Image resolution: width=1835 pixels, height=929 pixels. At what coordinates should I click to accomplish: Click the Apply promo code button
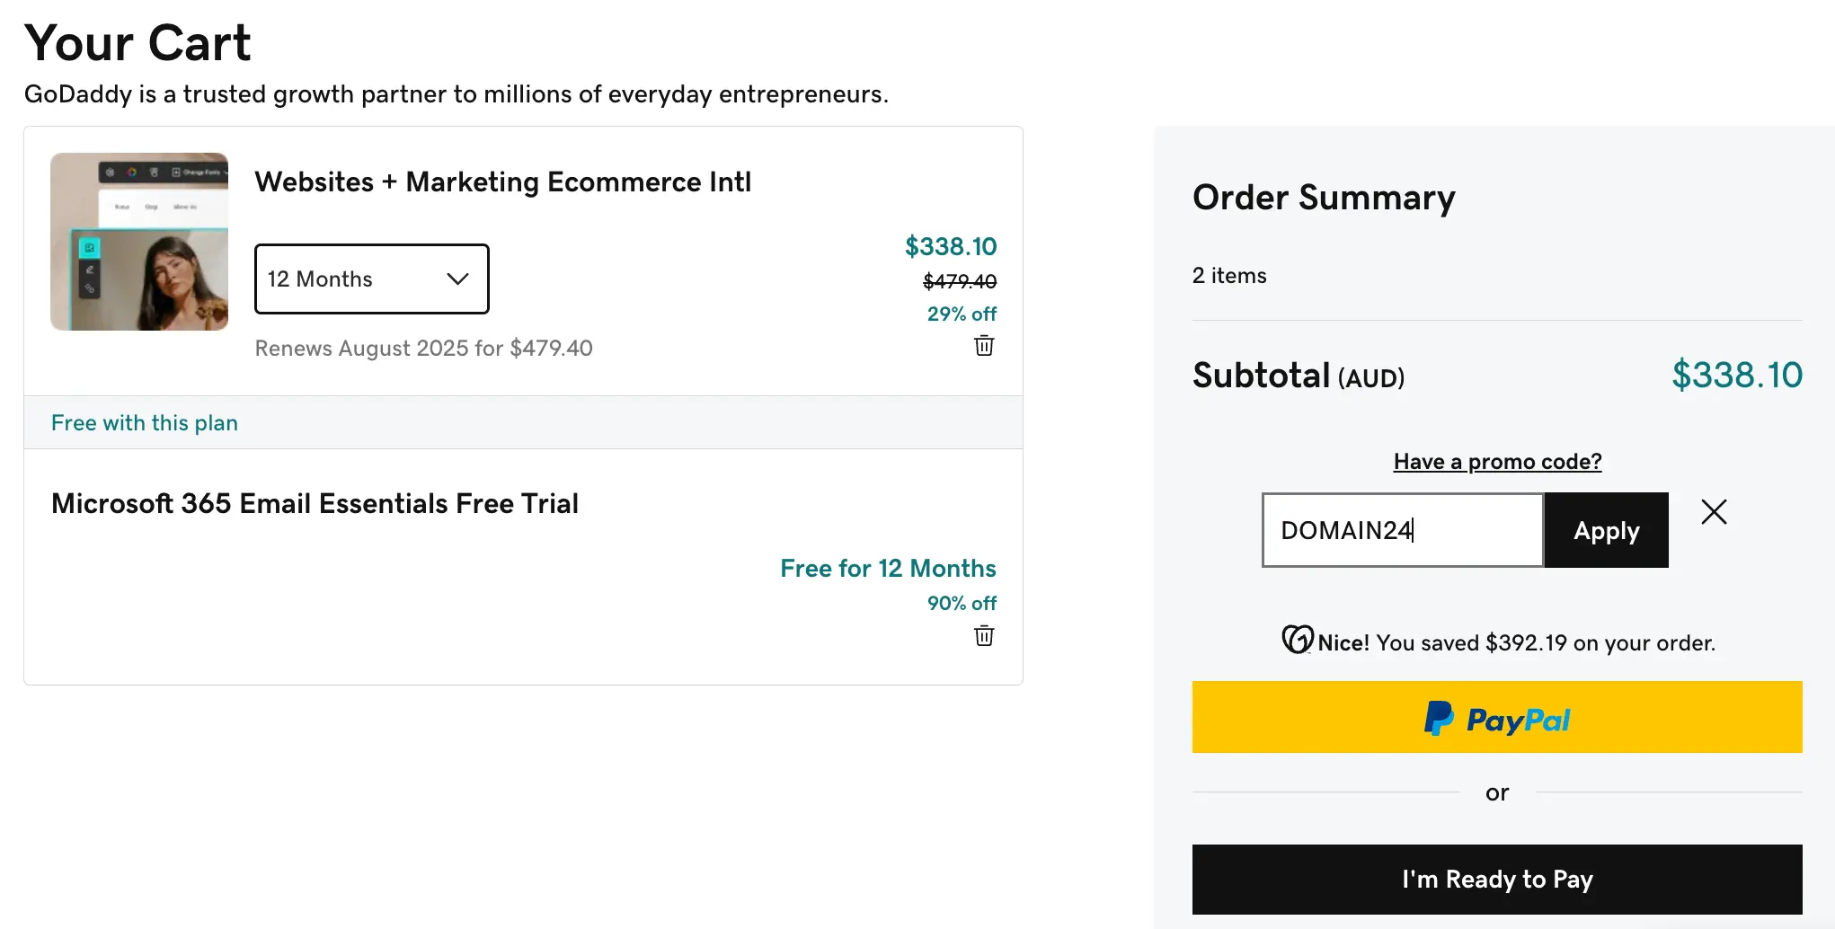point(1606,530)
